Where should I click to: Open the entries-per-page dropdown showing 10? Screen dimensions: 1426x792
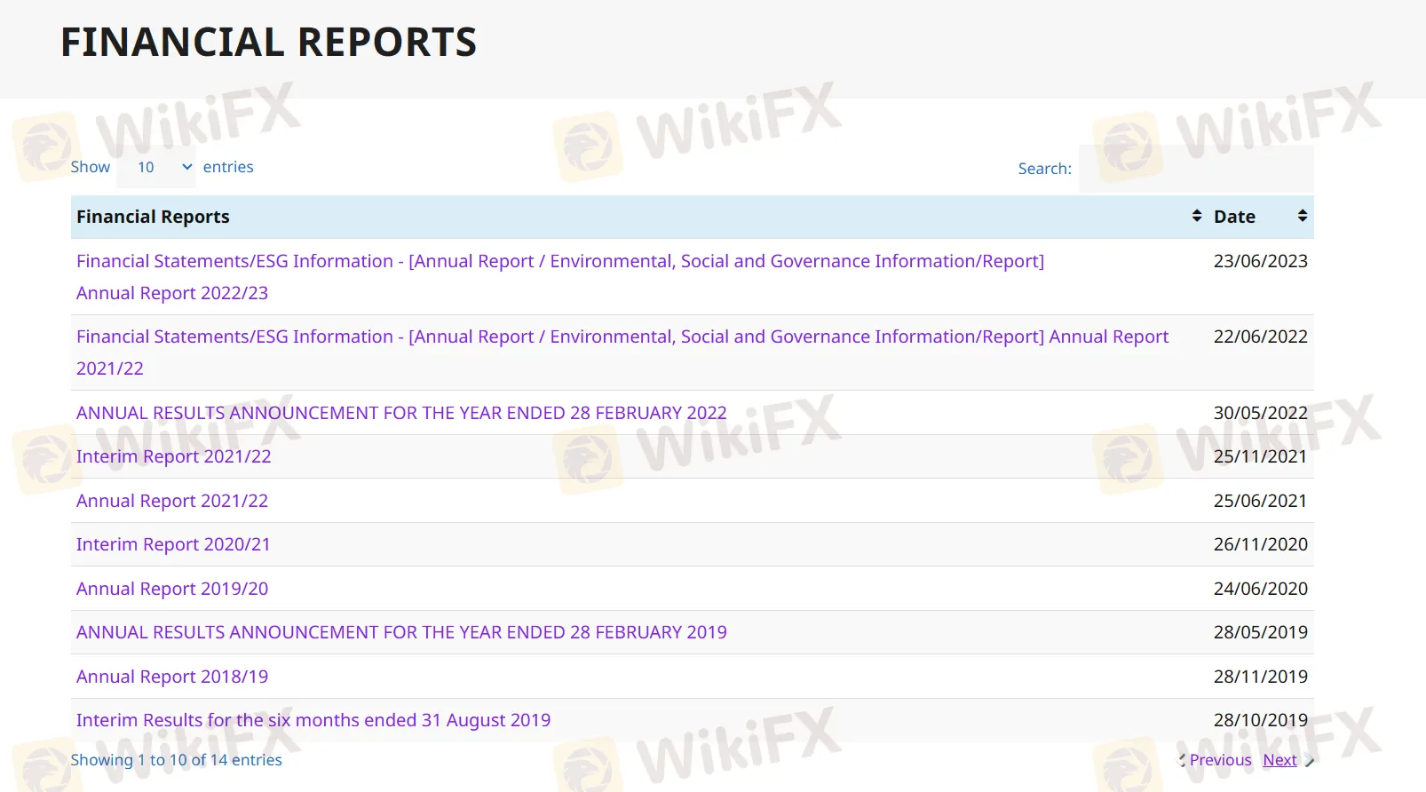(x=156, y=167)
